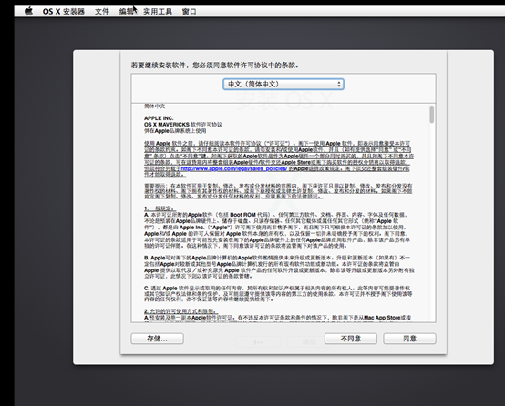Open the OS X 安装器 menu
This screenshot has width=505, height=406.
coord(64,12)
